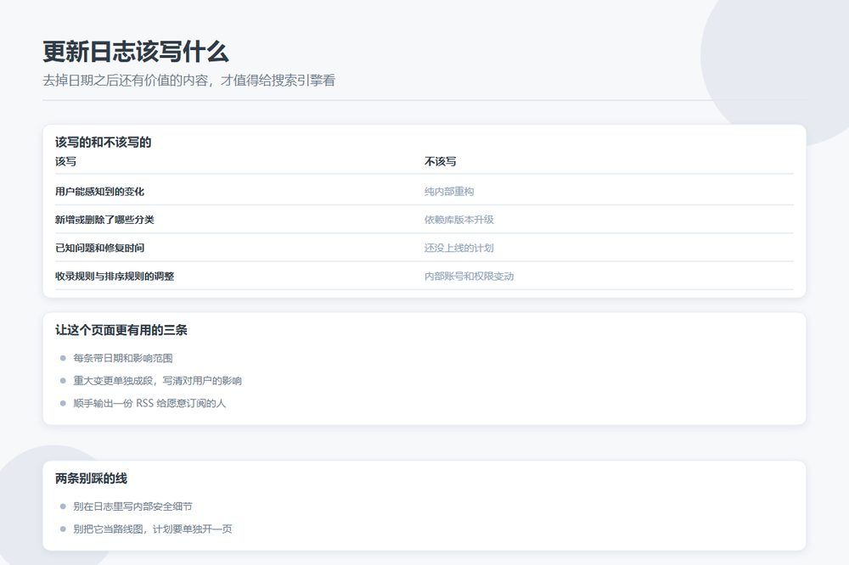849x565 pixels.
Task: Select the cell 内部账号和权限变动
Action: 469,276
